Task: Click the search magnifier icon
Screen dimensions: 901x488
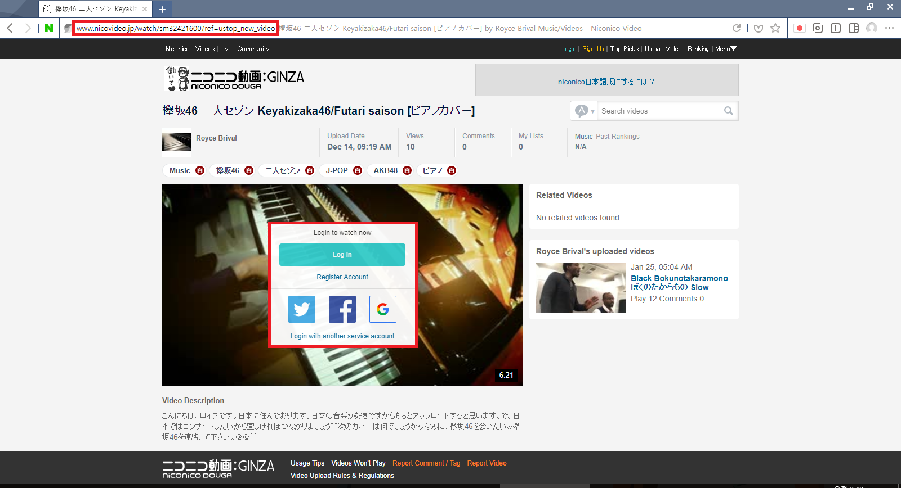Action: (x=729, y=111)
